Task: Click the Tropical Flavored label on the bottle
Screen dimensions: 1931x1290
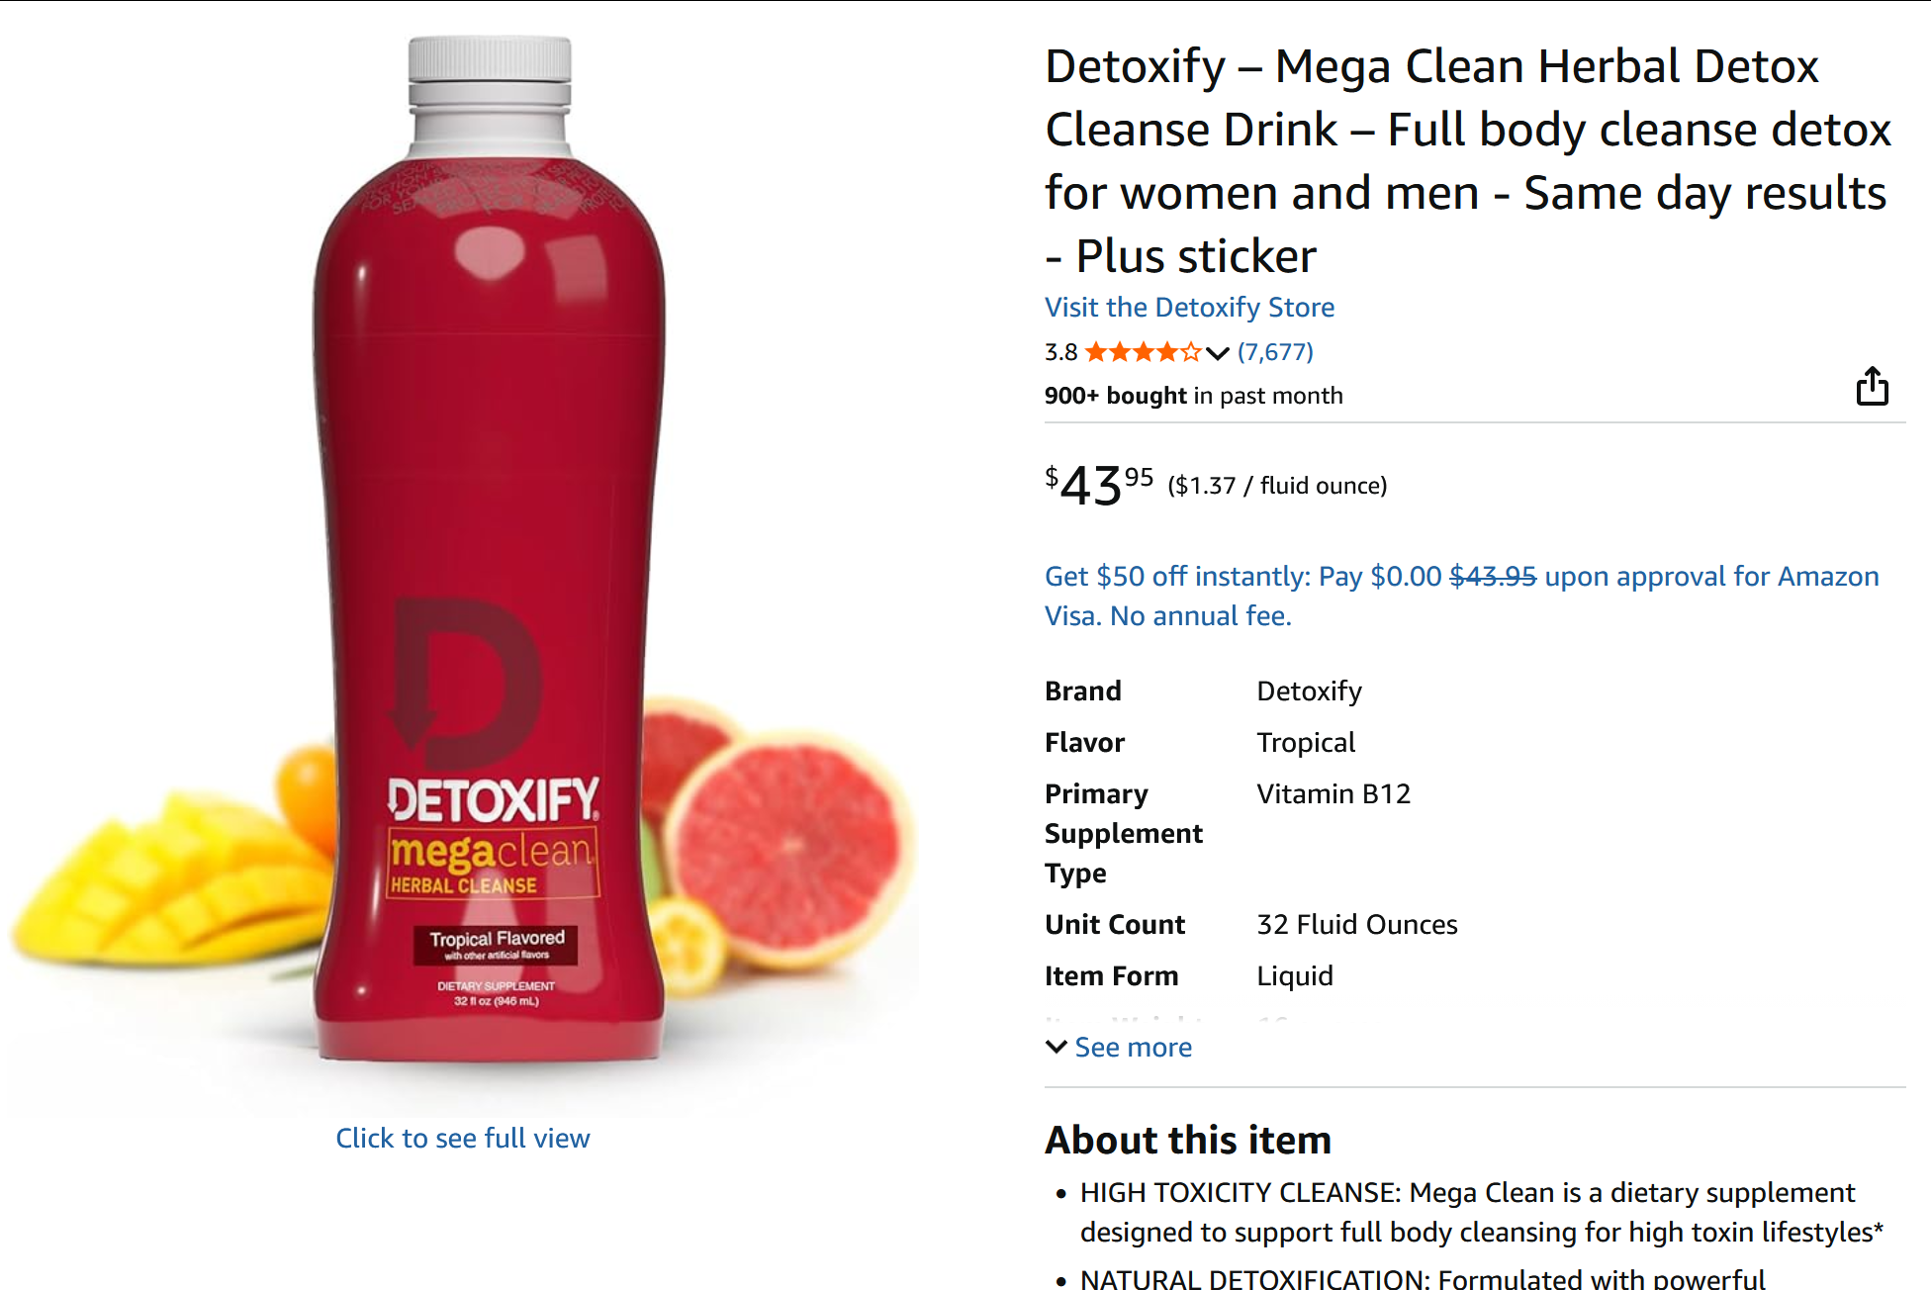Action: 497,943
